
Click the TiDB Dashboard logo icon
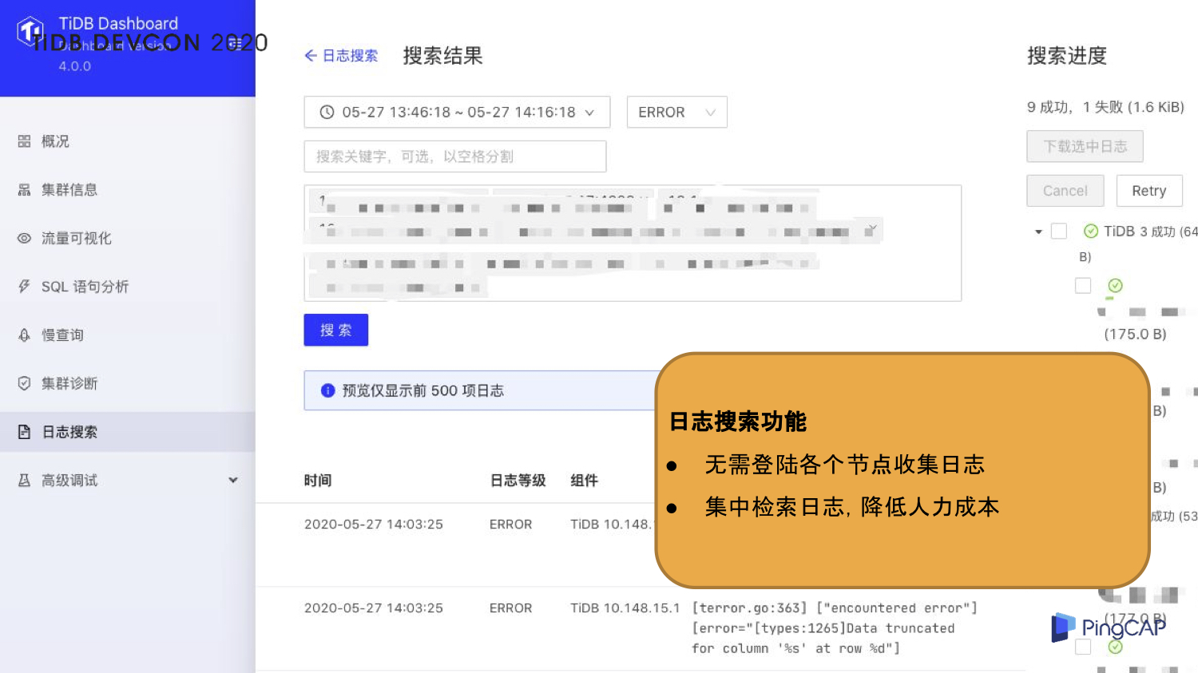pos(30,31)
